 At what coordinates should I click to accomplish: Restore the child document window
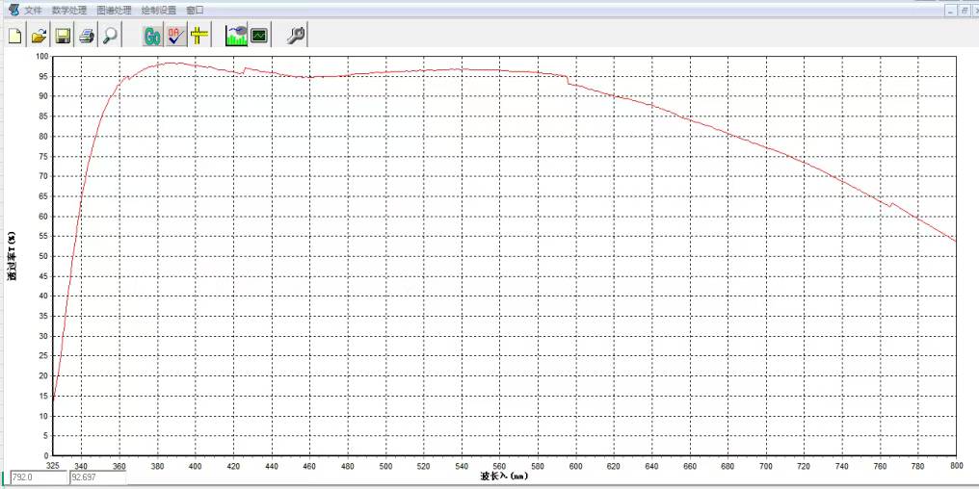pyautogui.click(x=963, y=11)
